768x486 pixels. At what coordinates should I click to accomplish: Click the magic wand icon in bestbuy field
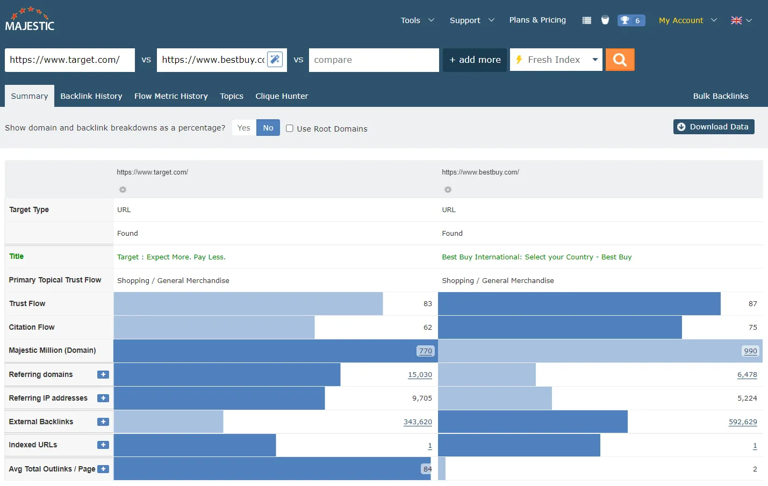275,60
